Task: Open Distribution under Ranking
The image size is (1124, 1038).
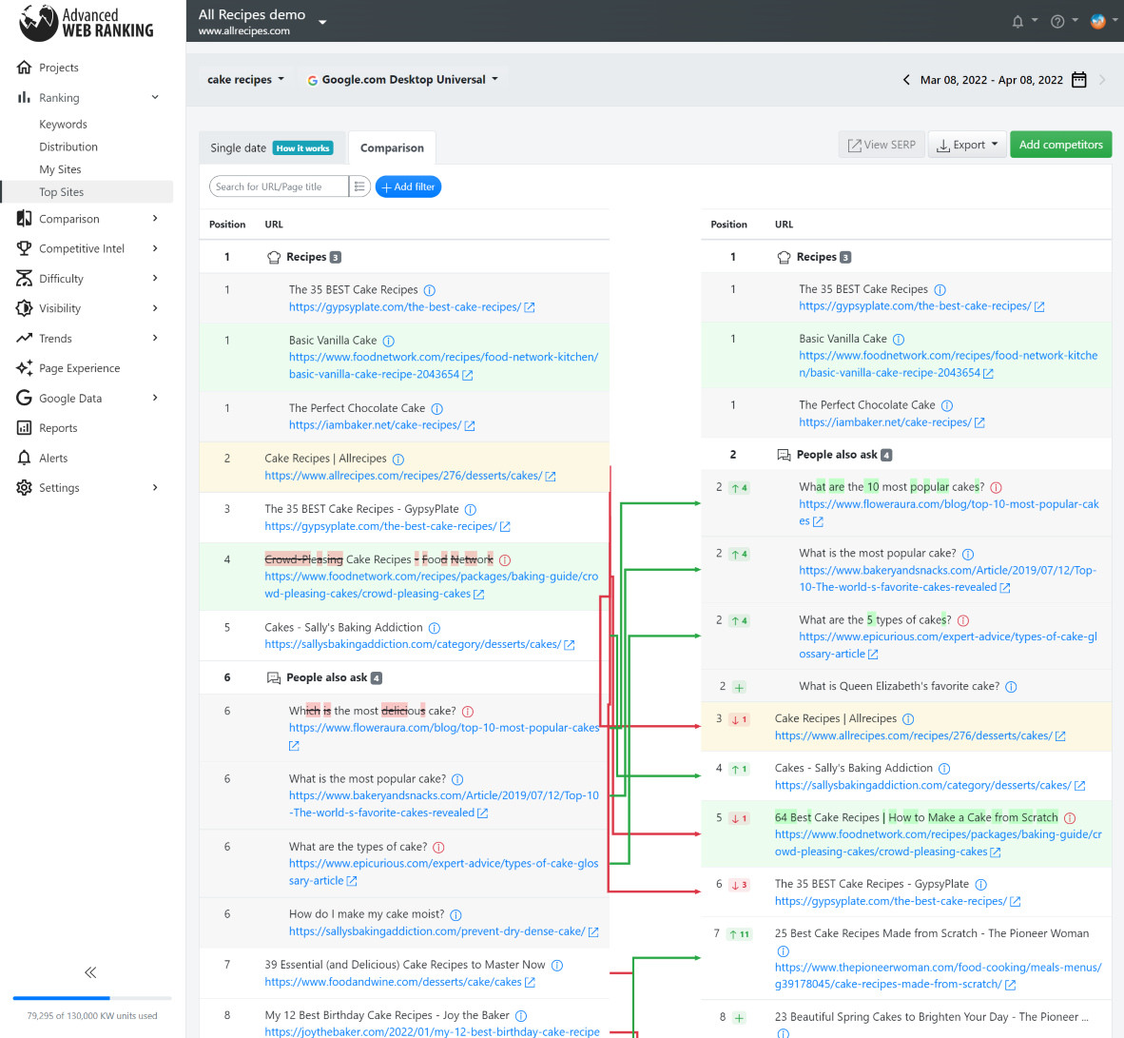Action: pyautogui.click(x=68, y=147)
